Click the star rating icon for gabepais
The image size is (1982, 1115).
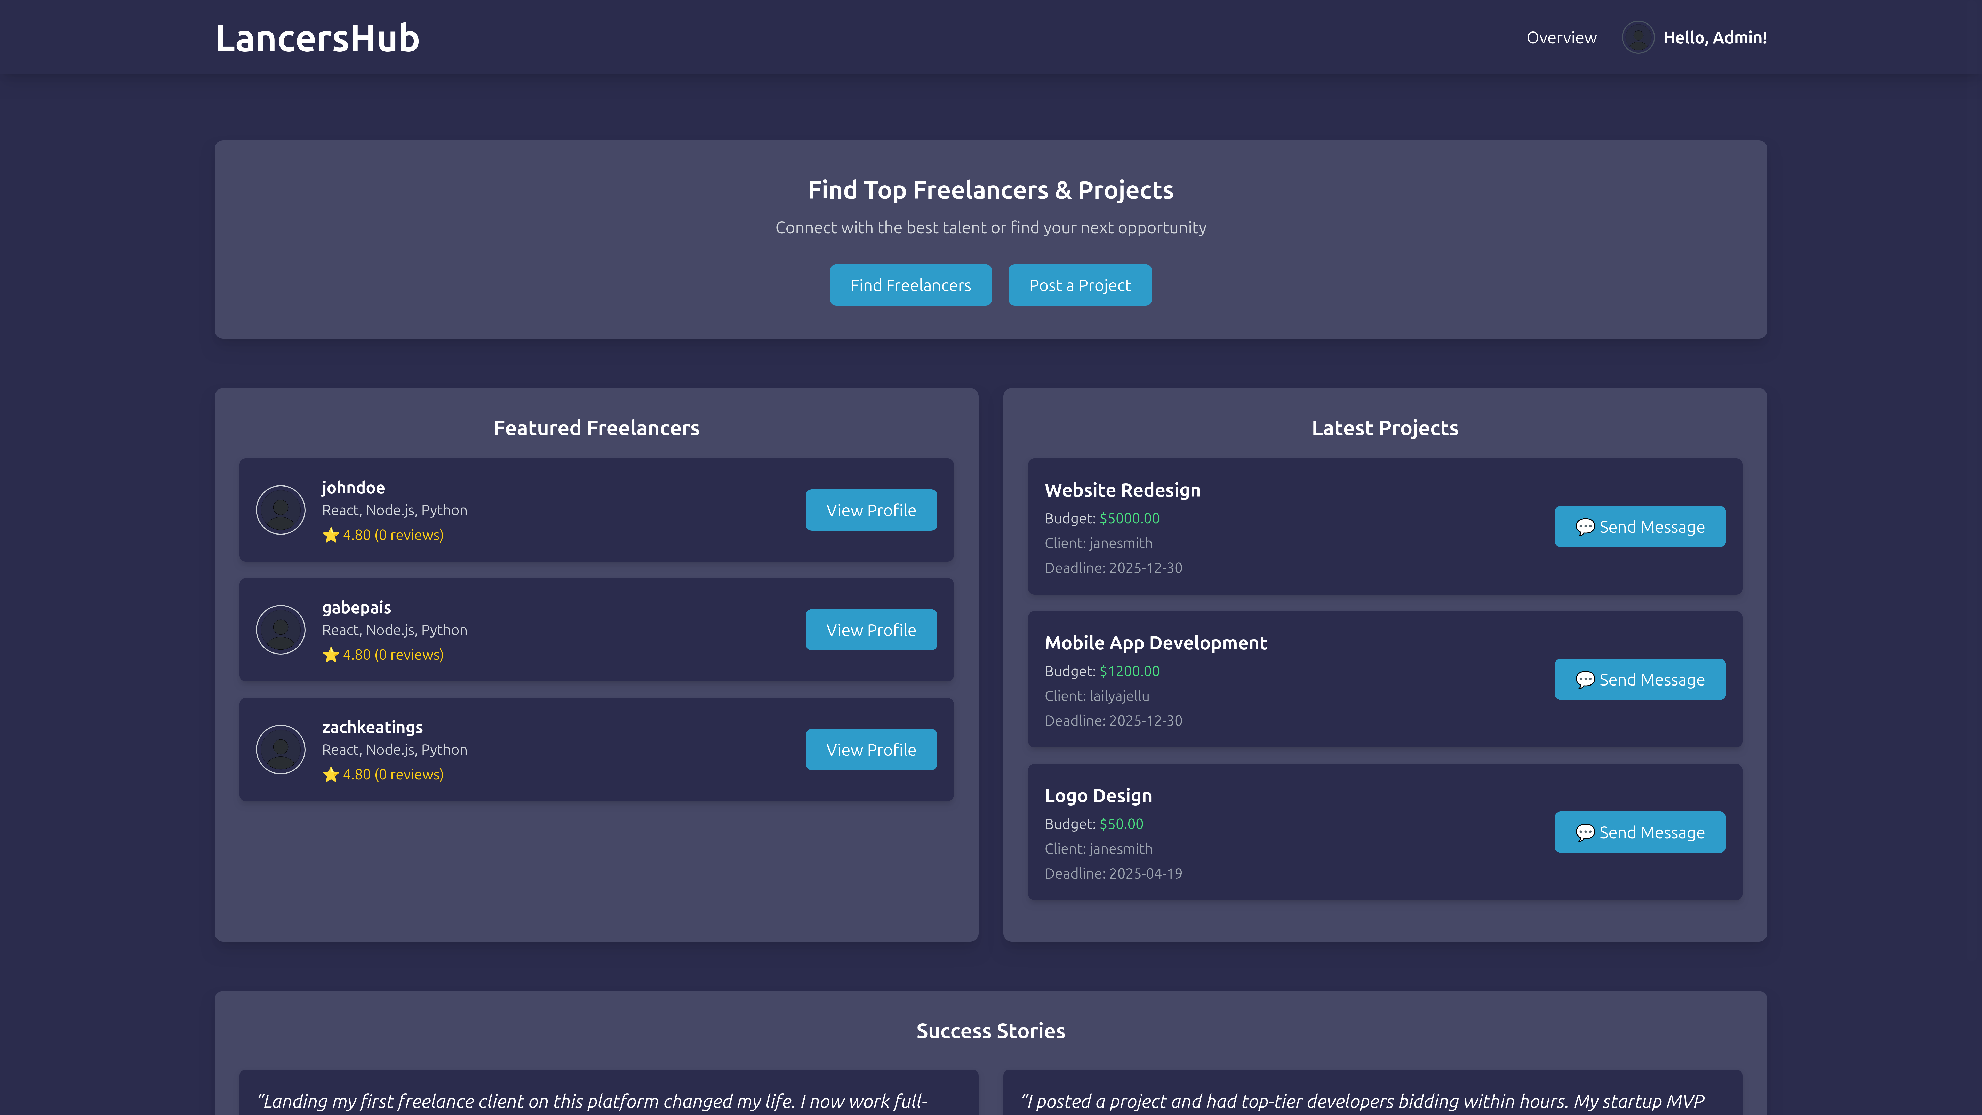[x=331, y=655]
